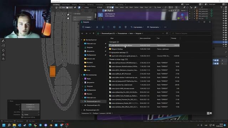This screenshot has height=128, width=228.
Task: Open the Face menu in viewport header
Action: [x=146, y=7]
